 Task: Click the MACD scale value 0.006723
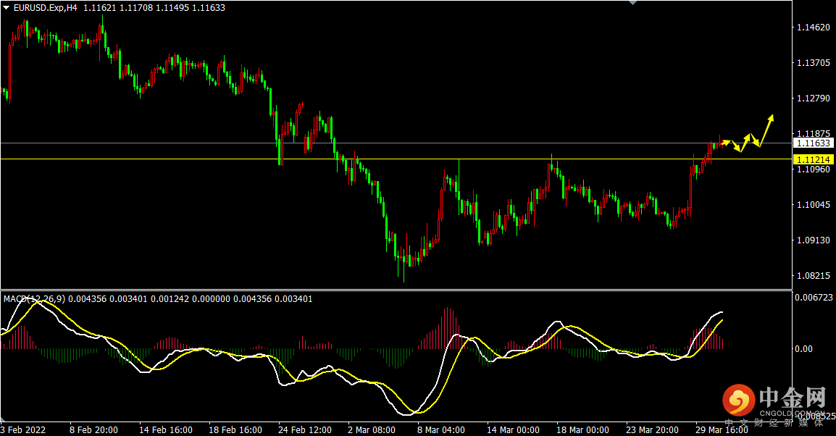[814, 298]
